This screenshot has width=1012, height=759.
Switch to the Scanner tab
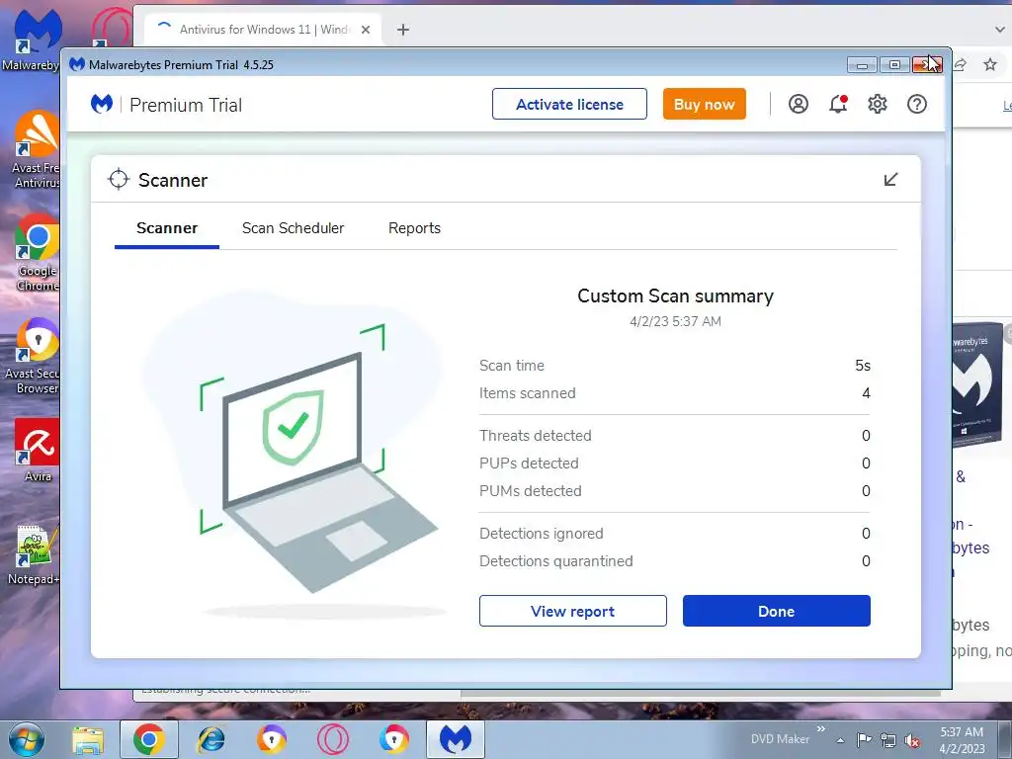(167, 228)
